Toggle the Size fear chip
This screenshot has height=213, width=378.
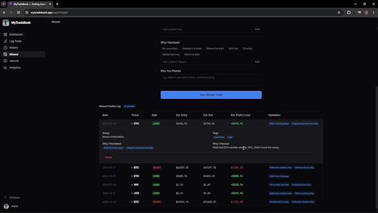click(233, 48)
